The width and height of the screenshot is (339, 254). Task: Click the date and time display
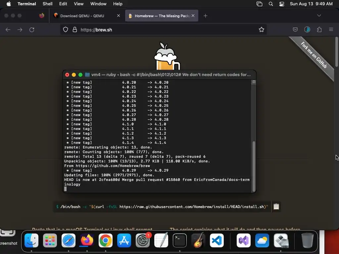coord(311,4)
